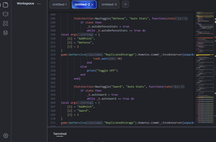Click line number 145 in gutter
Screen dimensions: 216x142
(x=53, y=19)
